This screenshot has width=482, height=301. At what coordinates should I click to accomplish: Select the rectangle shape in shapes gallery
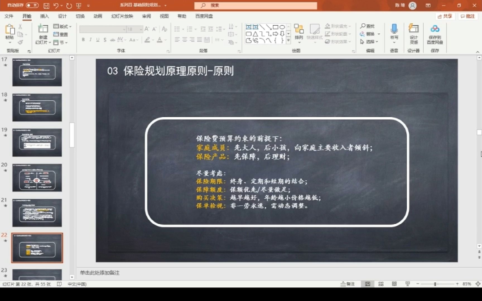tap(275, 27)
